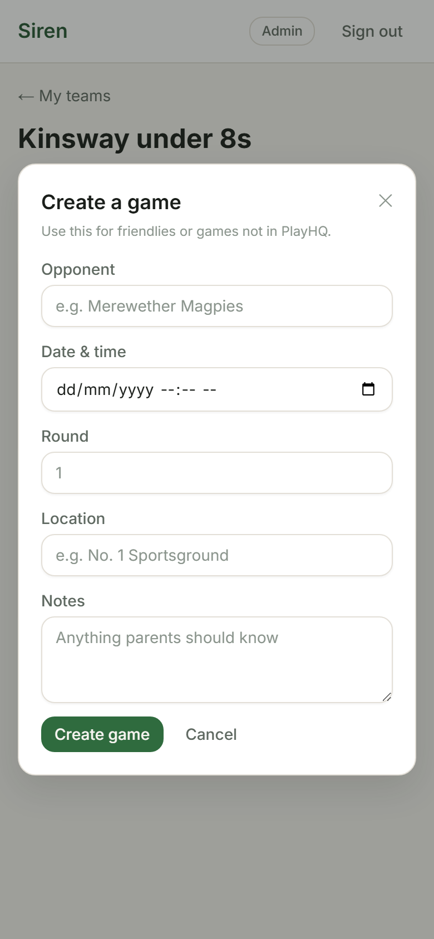The height and width of the screenshot is (939, 434).
Task: Focus the Opponent text field
Action: pyautogui.click(x=217, y=306)
